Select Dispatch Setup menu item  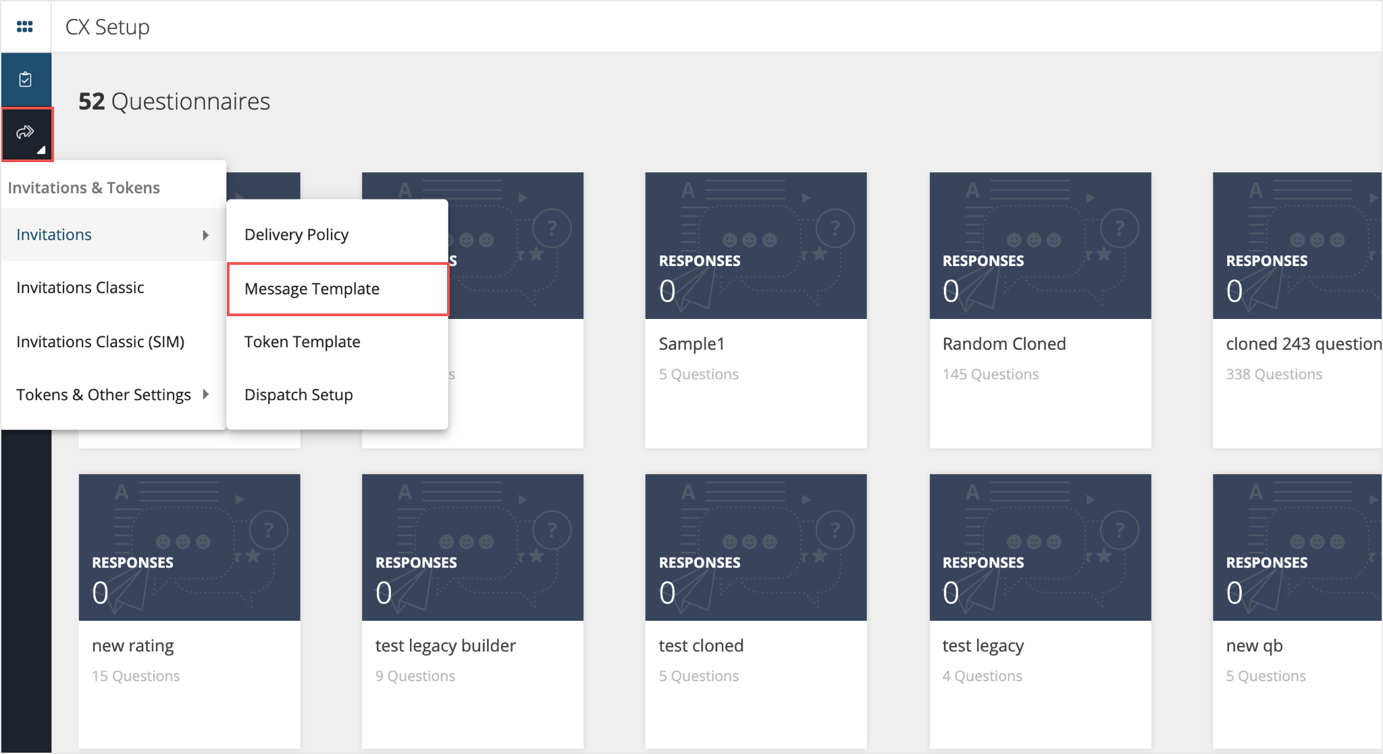[298, 394]
